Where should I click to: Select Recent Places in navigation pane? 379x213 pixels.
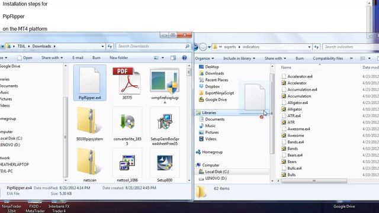[213, 80]
